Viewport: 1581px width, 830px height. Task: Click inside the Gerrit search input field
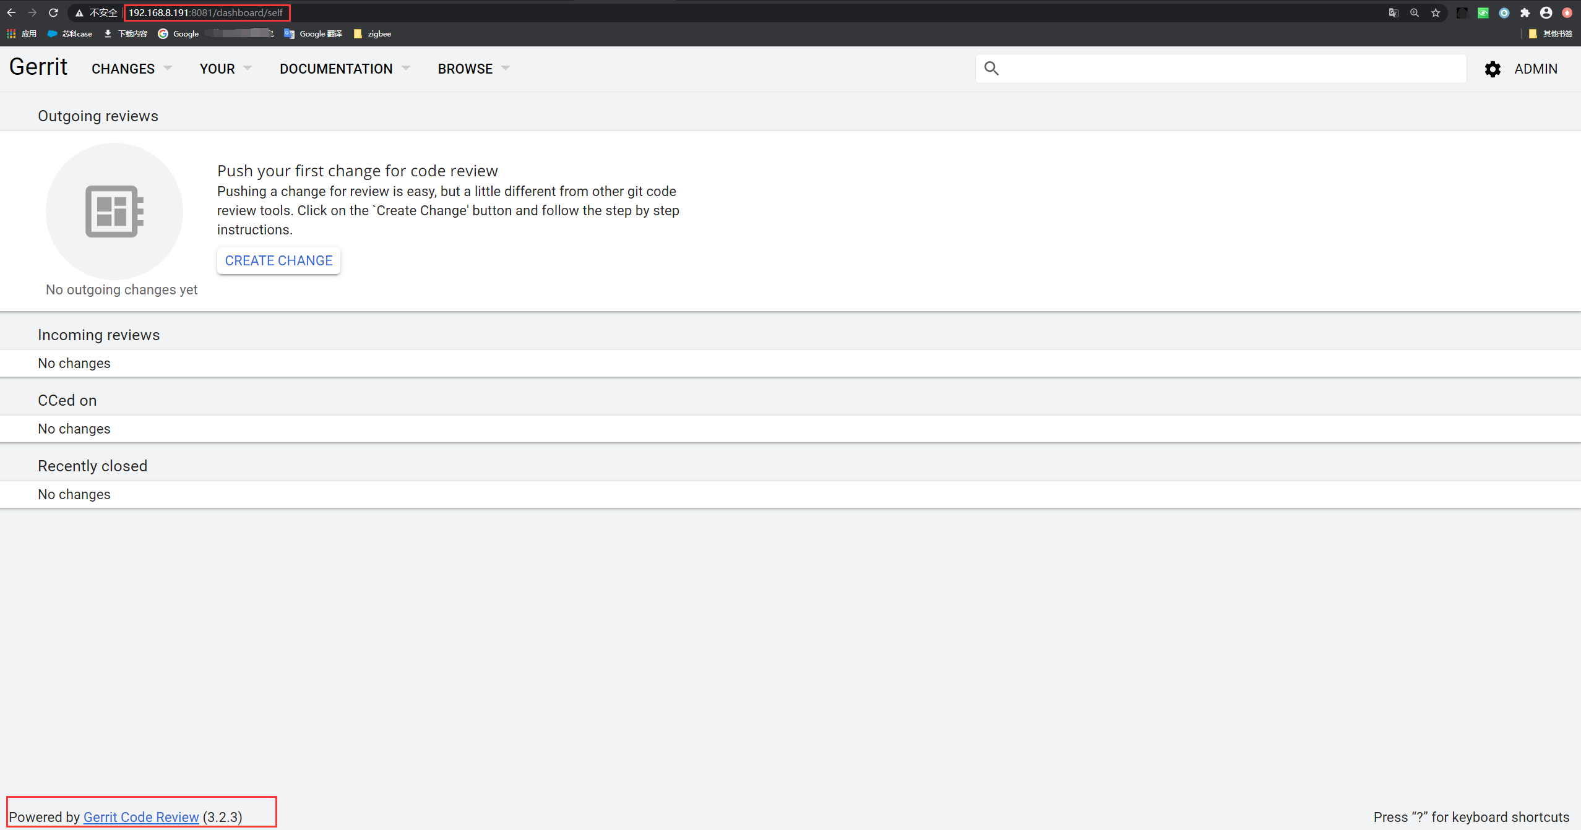(1219, 68)
